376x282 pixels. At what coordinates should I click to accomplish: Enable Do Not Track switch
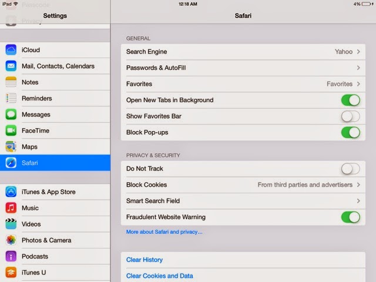point(351,169)
